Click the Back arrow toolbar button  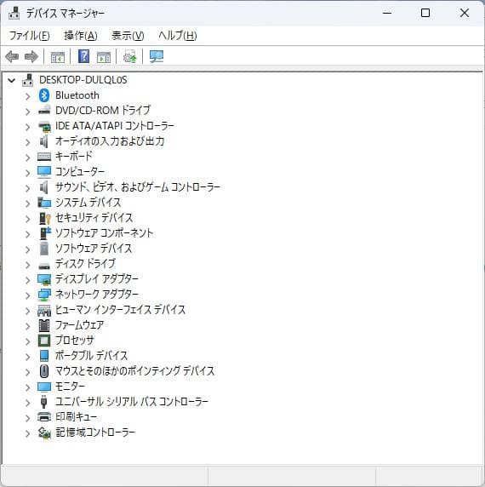[x=12, y=57]
